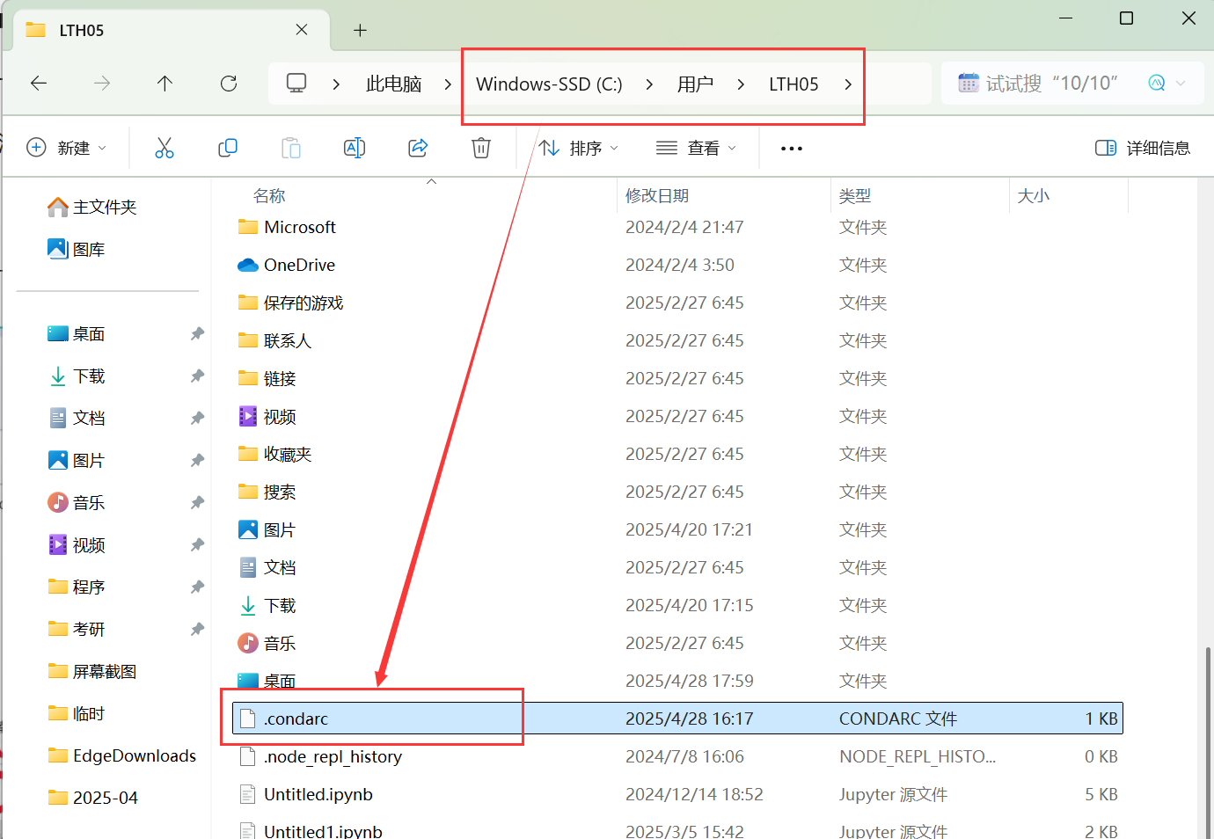Go back using the back arrow

point(38,83)
